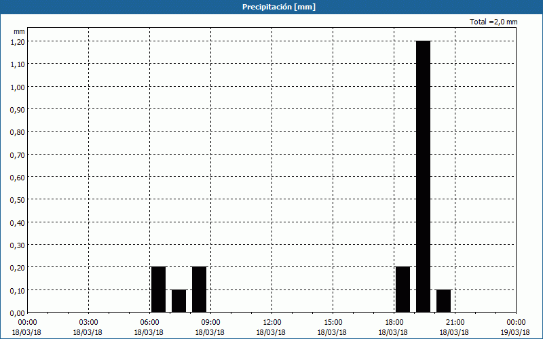Click the "mm" unit label above y-axis
Screen dimensions: 543x339
click(x=19, y=31)
